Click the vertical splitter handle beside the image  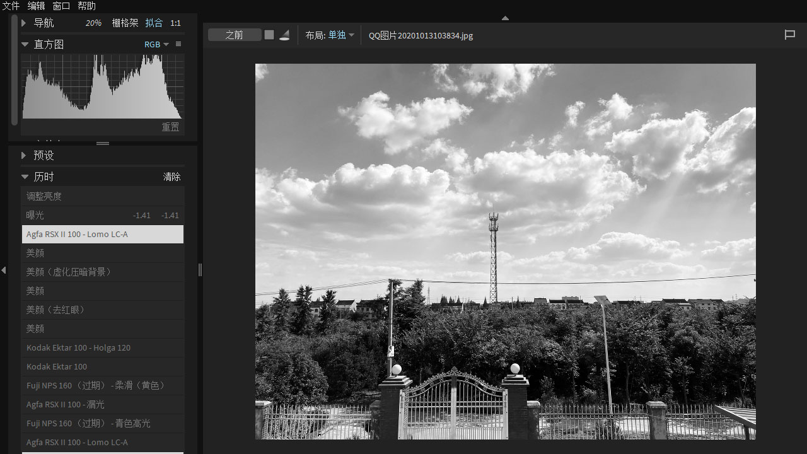pos(200,270)
